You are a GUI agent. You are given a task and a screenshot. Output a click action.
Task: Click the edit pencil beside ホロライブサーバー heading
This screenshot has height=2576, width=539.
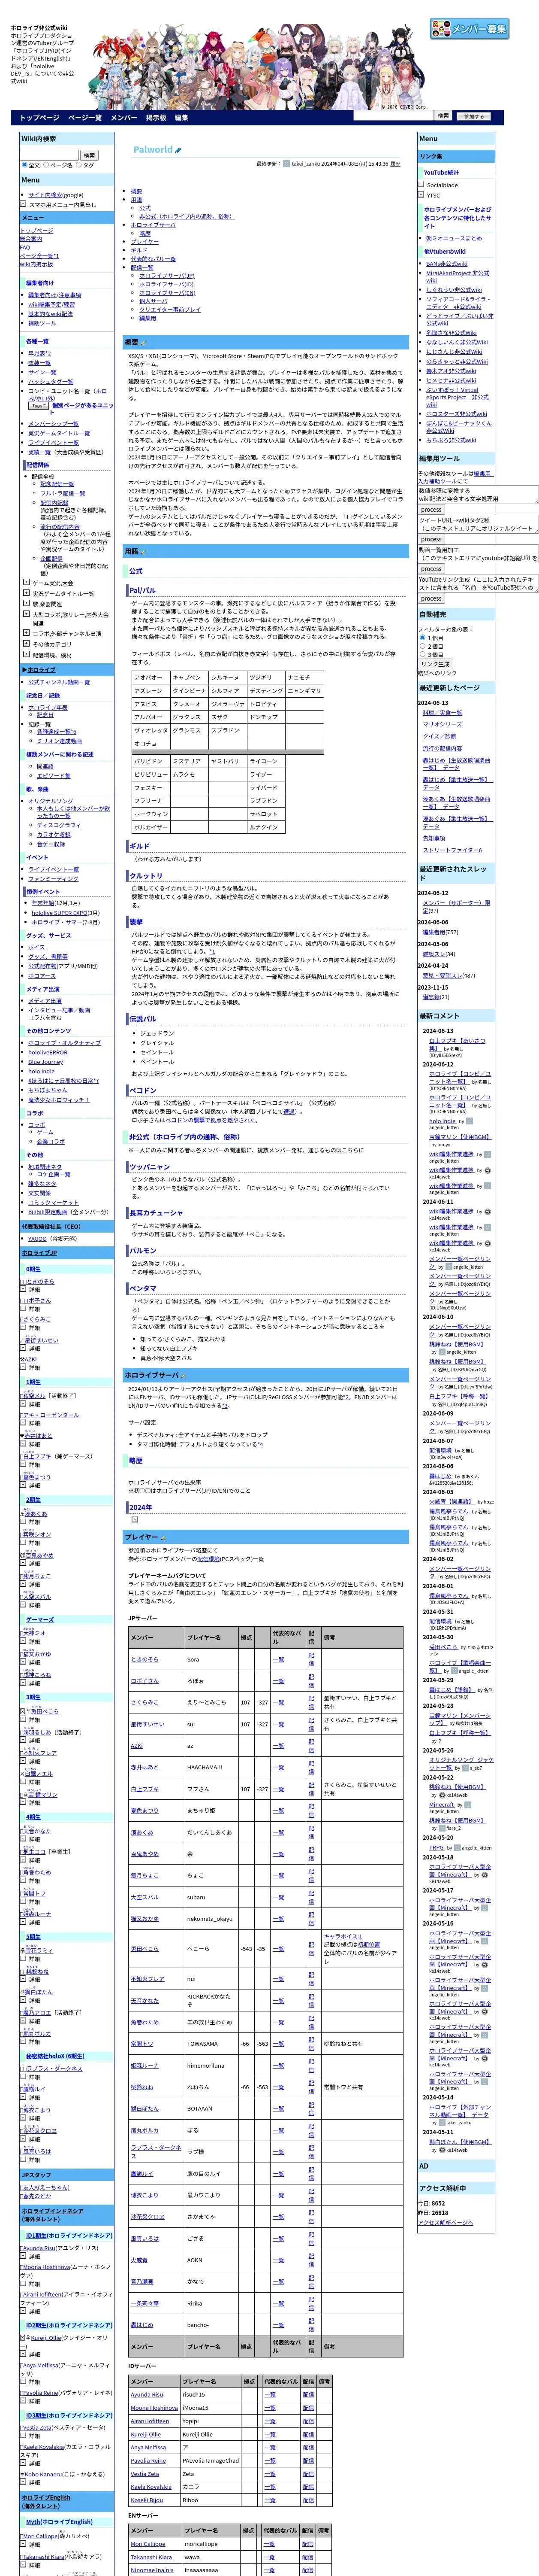coord(183,1375)
